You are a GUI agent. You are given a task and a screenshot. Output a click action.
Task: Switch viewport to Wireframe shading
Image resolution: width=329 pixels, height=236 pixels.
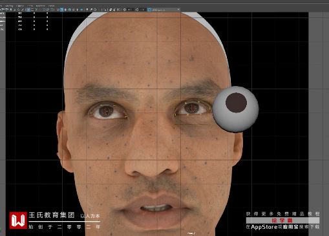pyautogui.click(x=57, y=10)
